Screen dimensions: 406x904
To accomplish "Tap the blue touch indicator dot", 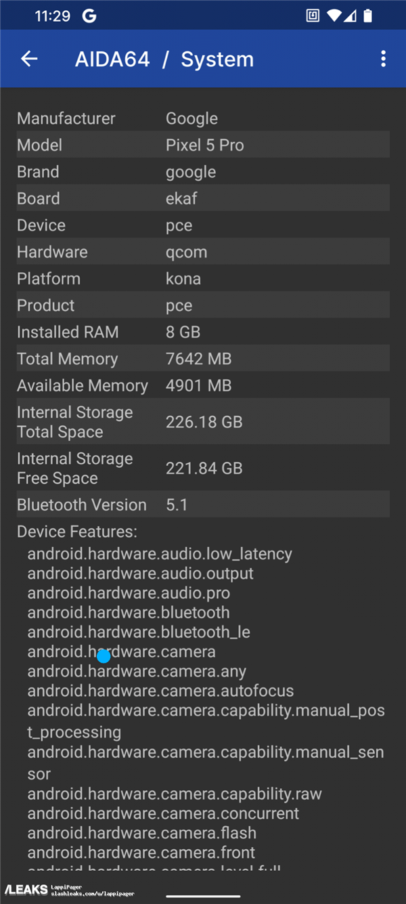I will 103,656.
